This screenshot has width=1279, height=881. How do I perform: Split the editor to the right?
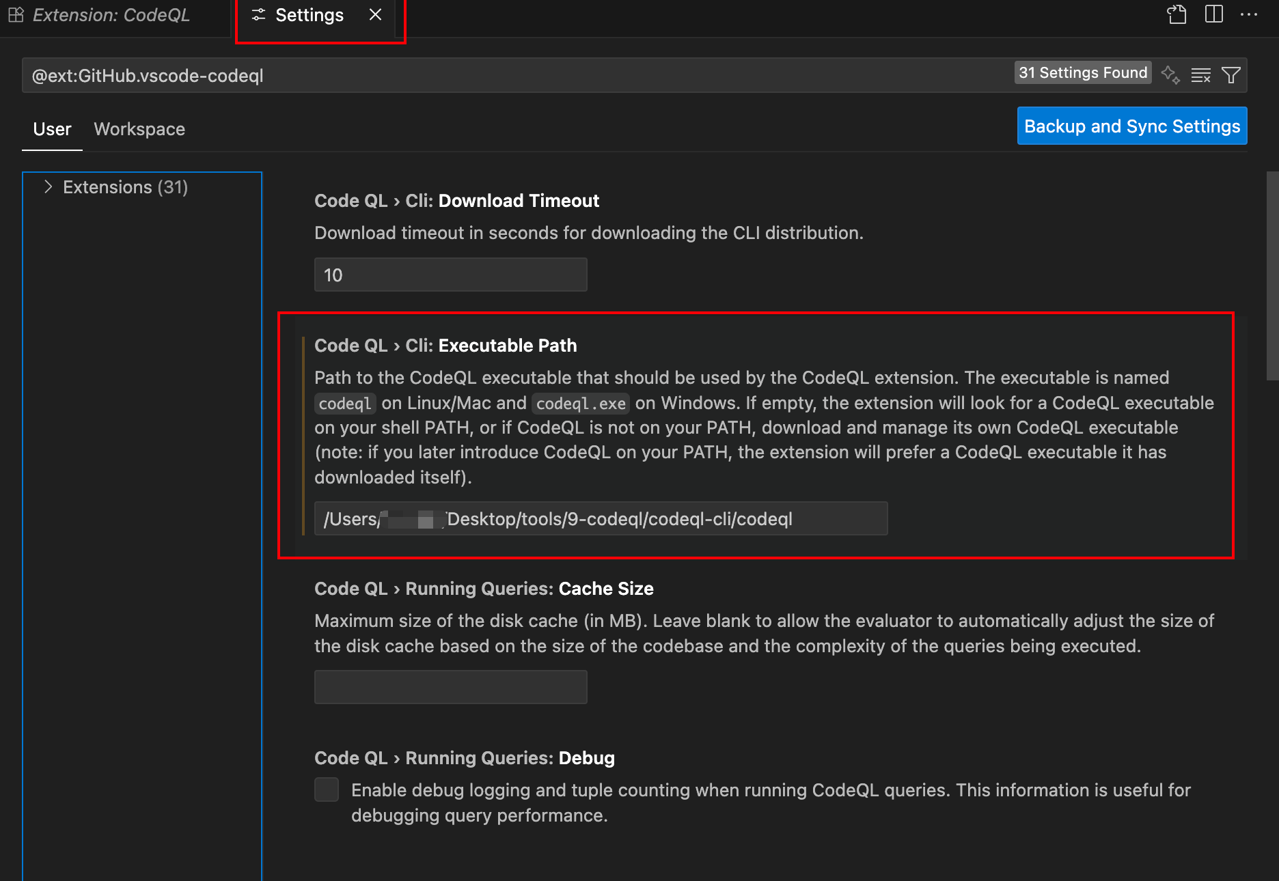(1214, 14)
